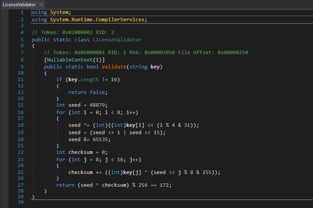Image resolution: width=313 pixels, height=208 pixels.
Task: Click the 'for (int i = 0' loop header
Action: click(97, 113)
